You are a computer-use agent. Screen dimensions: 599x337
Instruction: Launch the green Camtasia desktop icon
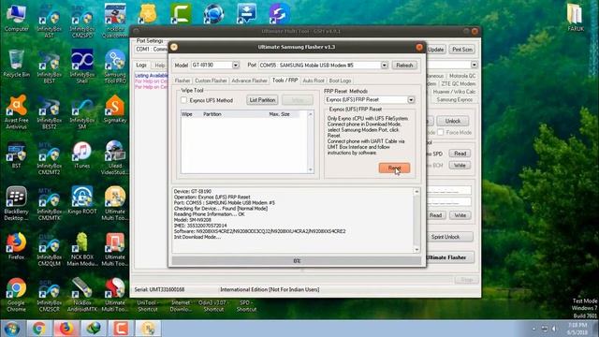click(181, 13)
